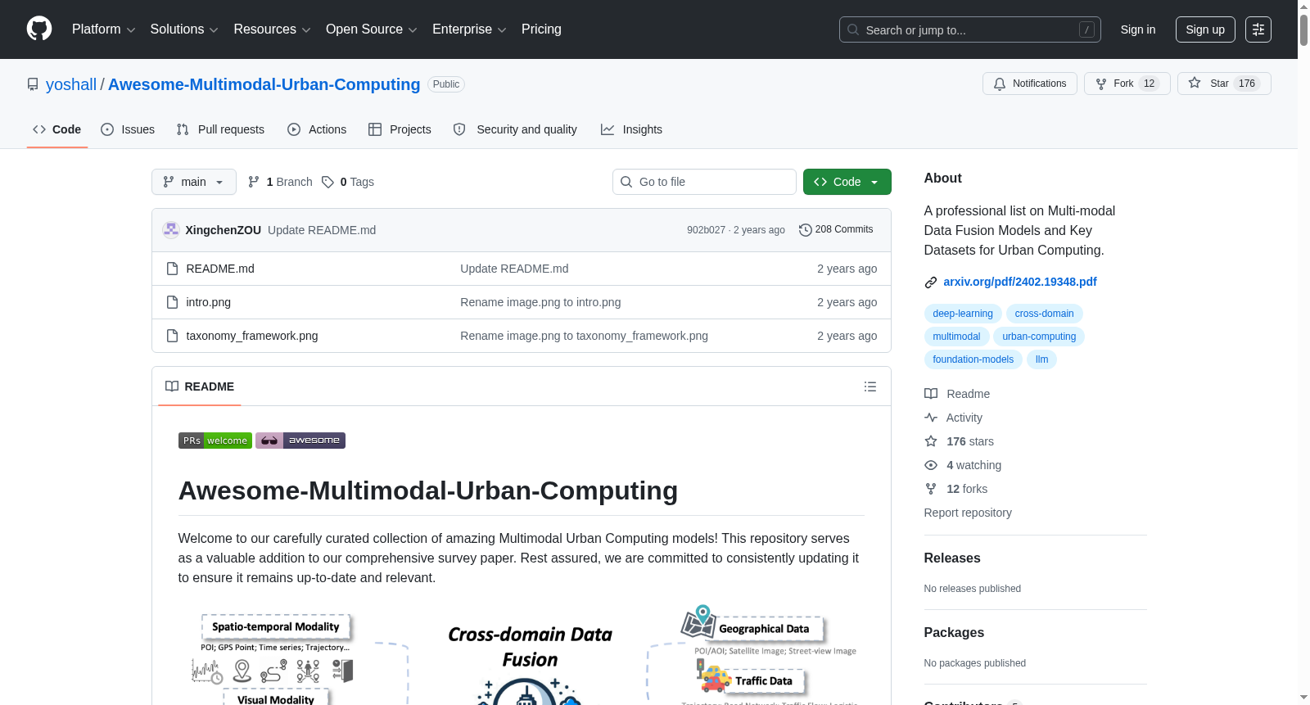Open the Actions tab
This screenshot has height=705, width=1310.
click(317, 129)
